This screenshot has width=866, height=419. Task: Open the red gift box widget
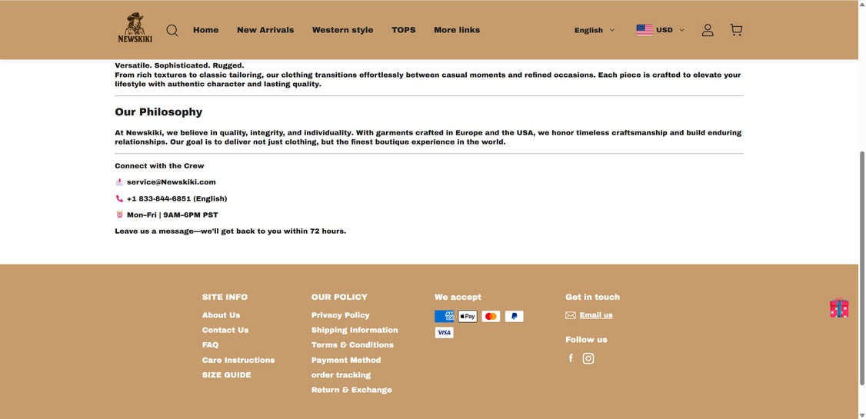tap(839, 308)
